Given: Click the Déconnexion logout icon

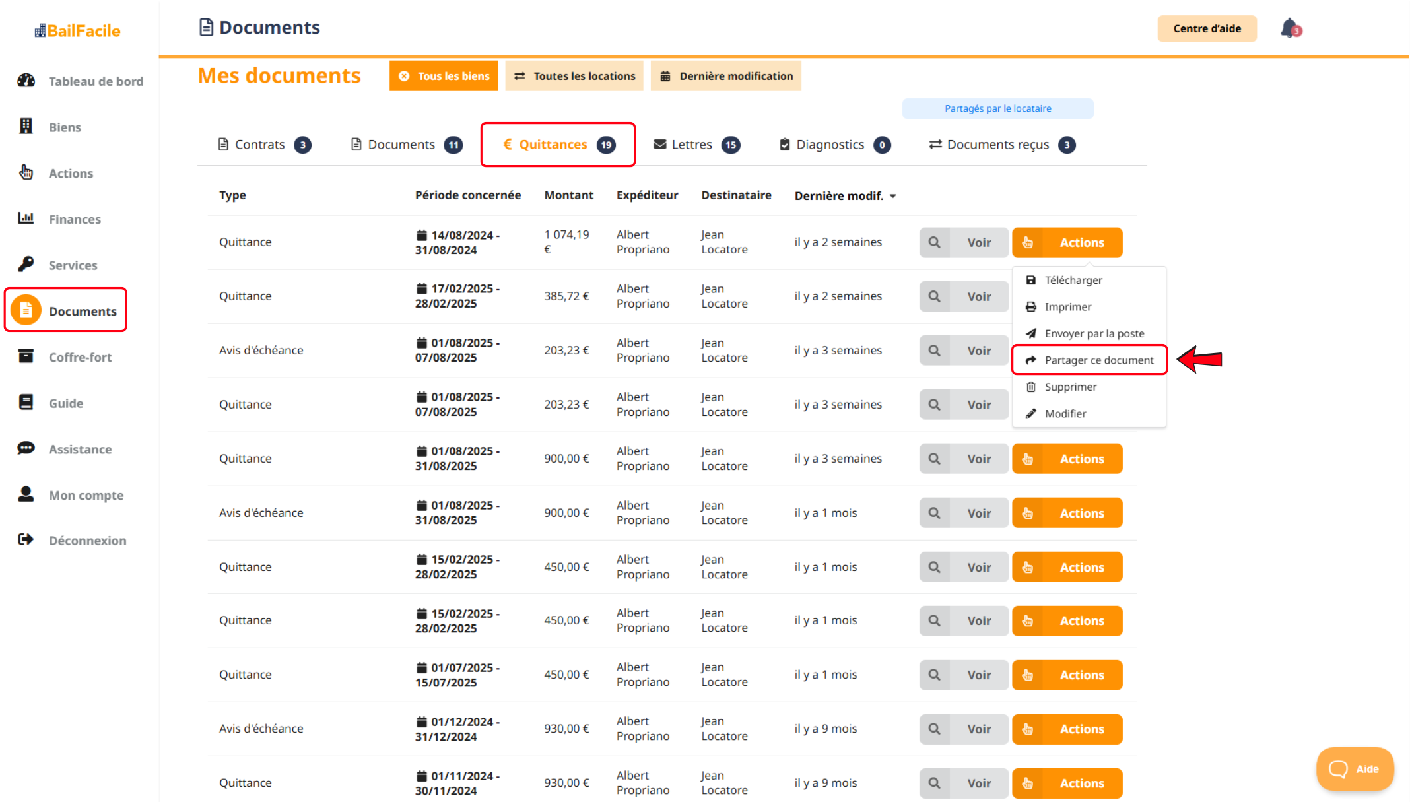Looking at the screenshot, I should [26, 540].
